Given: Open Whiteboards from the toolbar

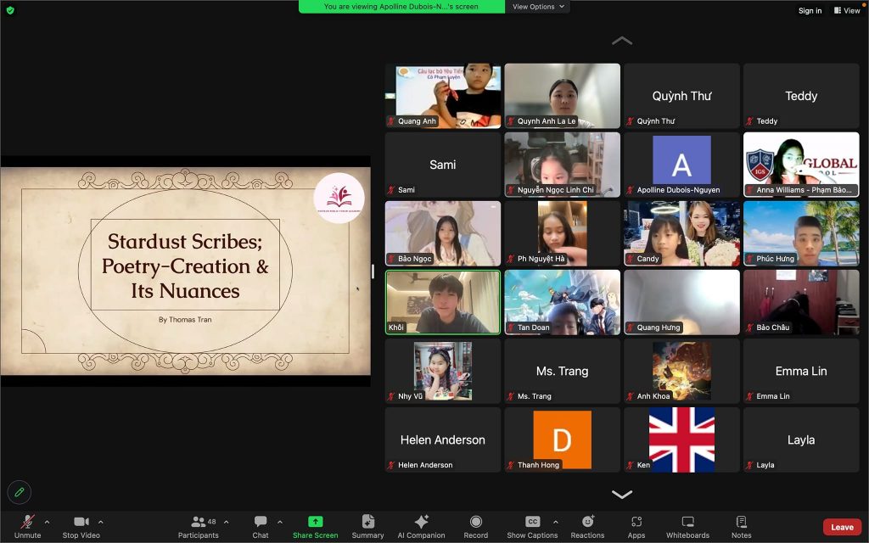Looking at the screenshot, I should 687,525.
